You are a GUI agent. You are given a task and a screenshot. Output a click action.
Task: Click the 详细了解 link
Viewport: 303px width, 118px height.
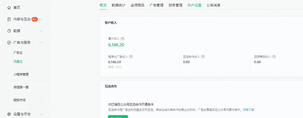coord(248,110)
